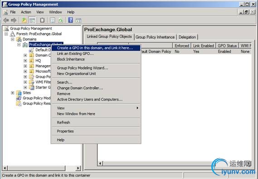The height and width of the screenshot is (179, 258).
Task: Click the Group Policy Management root icon
Action: [6, 28]
